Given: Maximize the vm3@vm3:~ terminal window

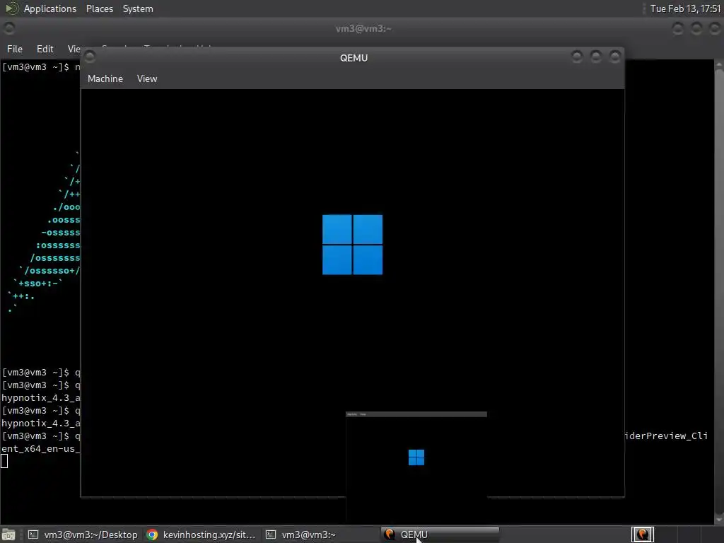Looking at the screenshot, I should point(696,28).
